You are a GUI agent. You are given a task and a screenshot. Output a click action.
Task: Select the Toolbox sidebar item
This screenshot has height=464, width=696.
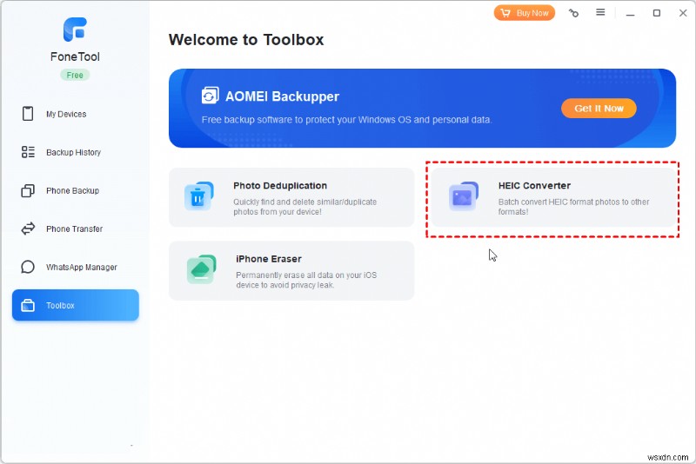76,305
